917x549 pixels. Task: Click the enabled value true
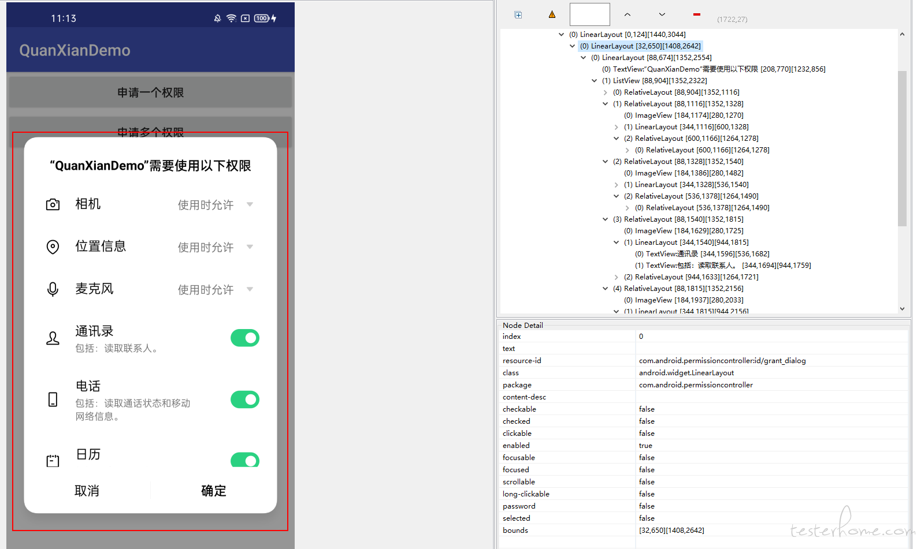pyautogui.click(x=645, y=446)
